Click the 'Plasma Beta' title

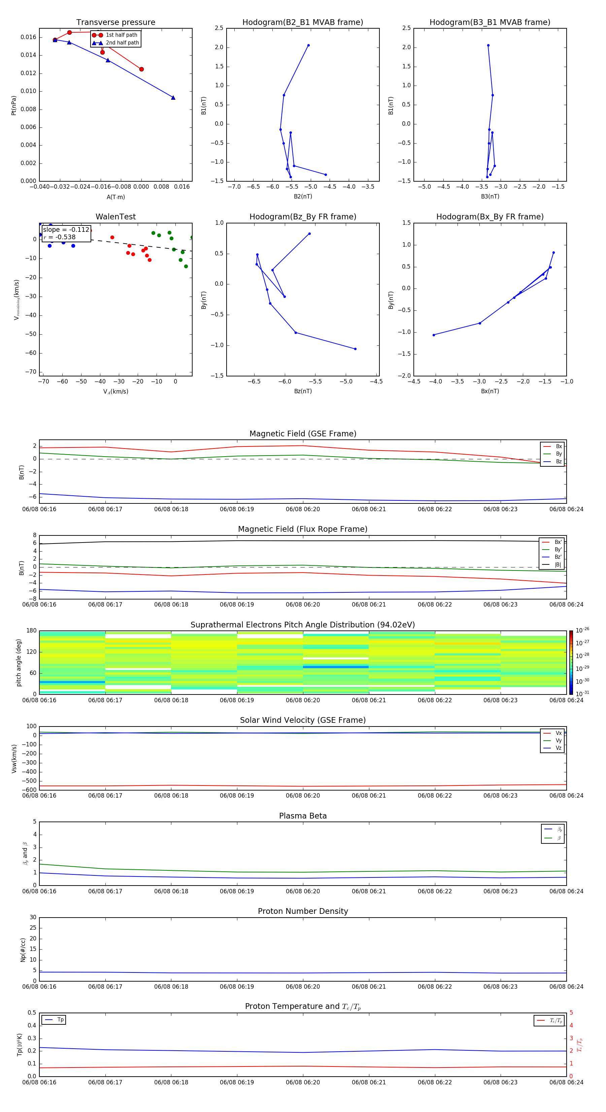pyautogui.click(x=303, y=816)
